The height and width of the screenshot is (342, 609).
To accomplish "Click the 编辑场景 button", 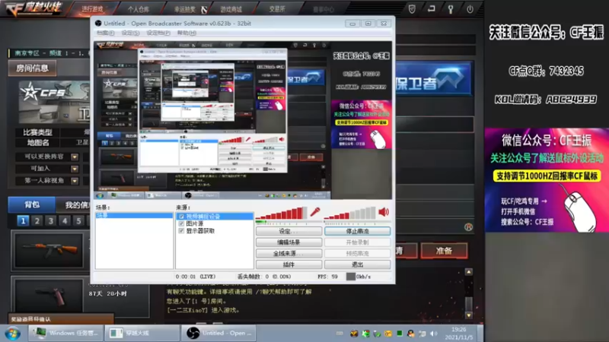I will pyautogui.click(x=289, y=242).
